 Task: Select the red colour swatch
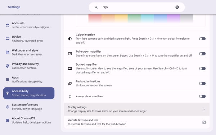point(95,19)
